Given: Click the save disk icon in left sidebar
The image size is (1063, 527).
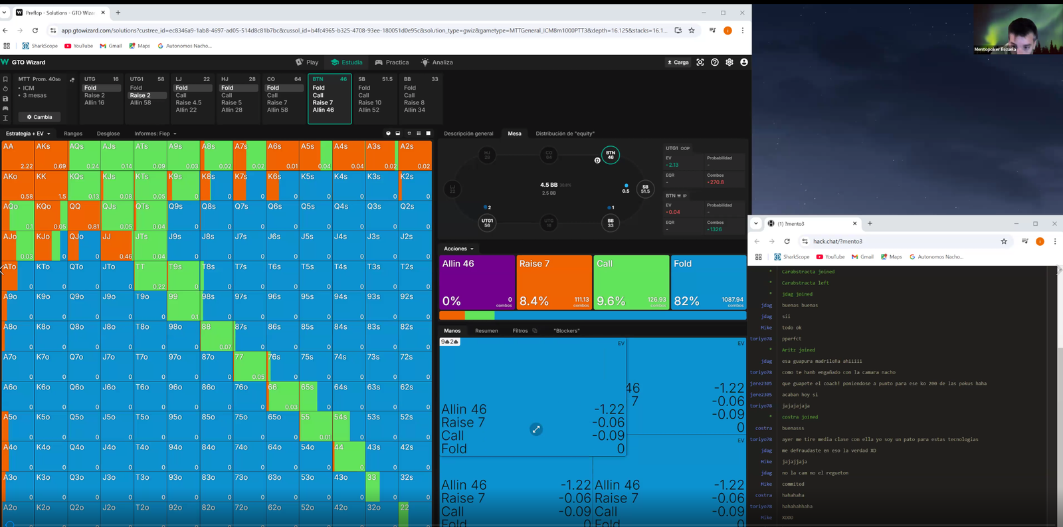Looking at the screenshot, I should click(x=5, y=98).
